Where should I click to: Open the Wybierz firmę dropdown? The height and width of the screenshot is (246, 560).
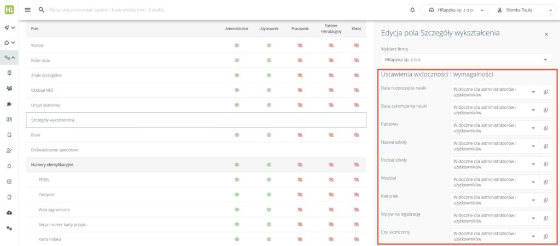click(x=466, y=59)
